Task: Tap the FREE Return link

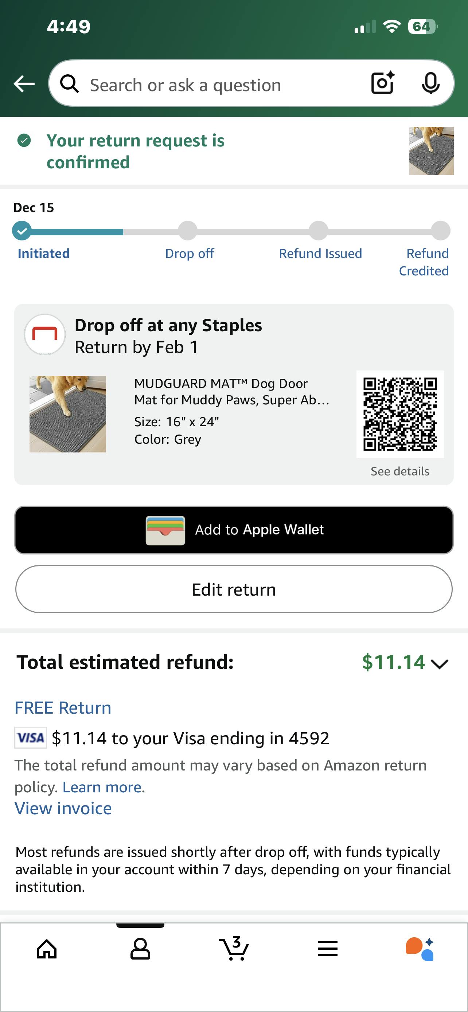Action: [63, 708]
